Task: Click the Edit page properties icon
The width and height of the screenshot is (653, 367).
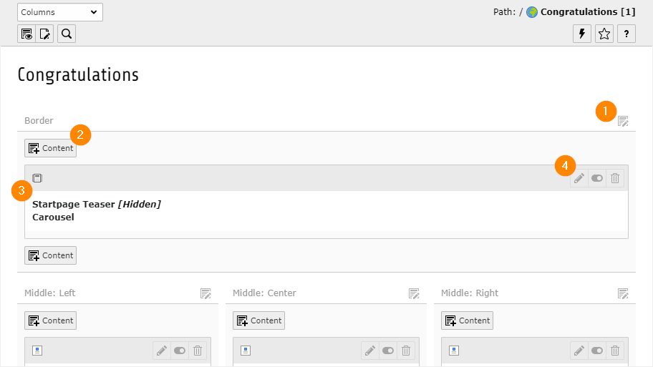Action: 45,34
